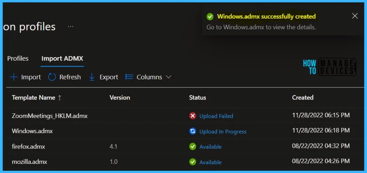Click the circular Refresh arrow icon

pos(52,77)
